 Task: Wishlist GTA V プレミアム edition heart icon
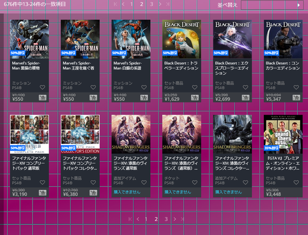point(296,182)
